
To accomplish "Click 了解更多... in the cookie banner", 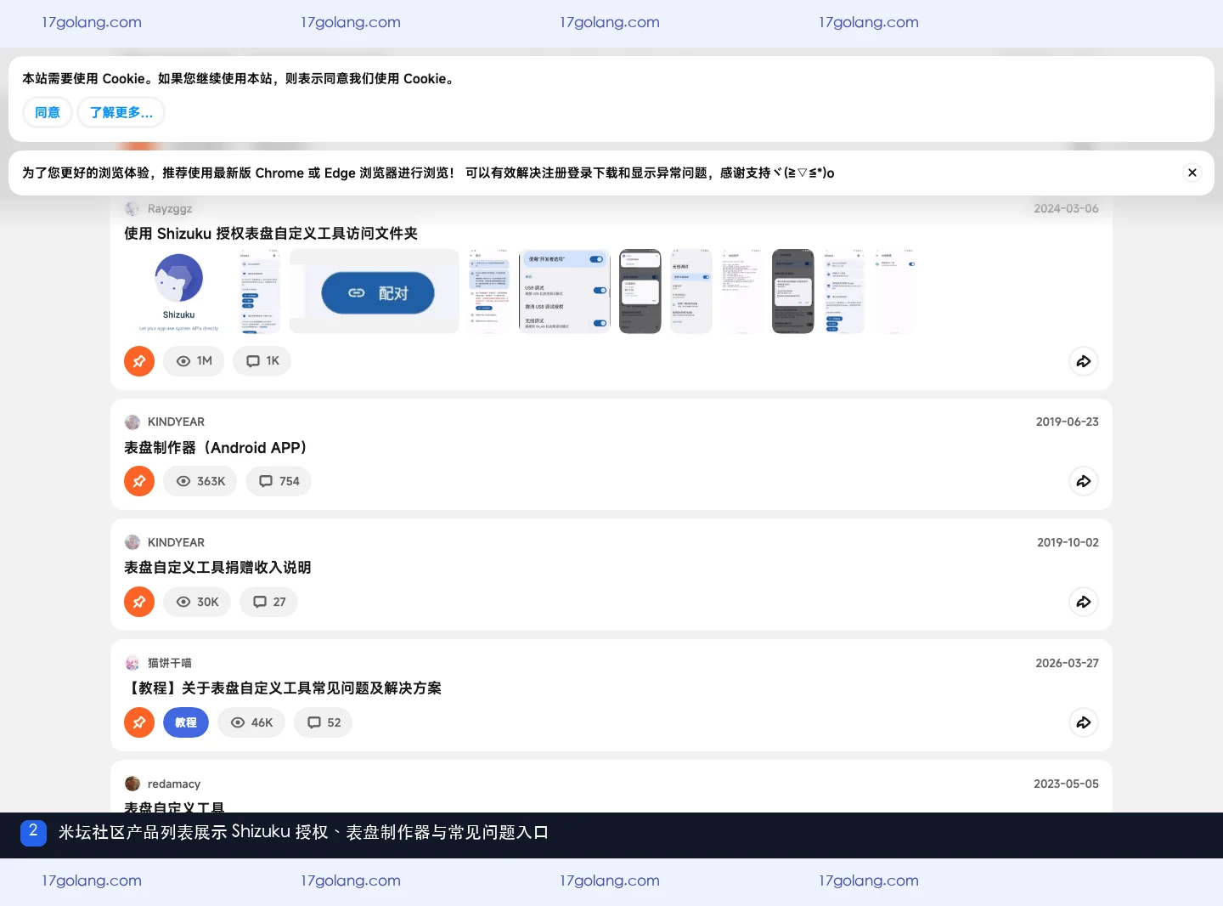I will (121, 112).
